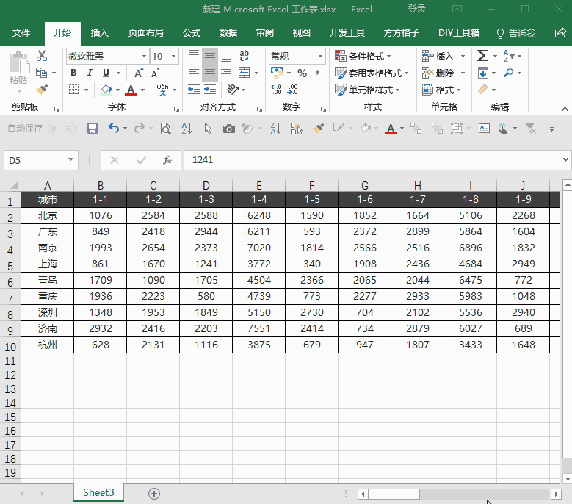Click the red font color A in ribbon

[x=131, y=90]
